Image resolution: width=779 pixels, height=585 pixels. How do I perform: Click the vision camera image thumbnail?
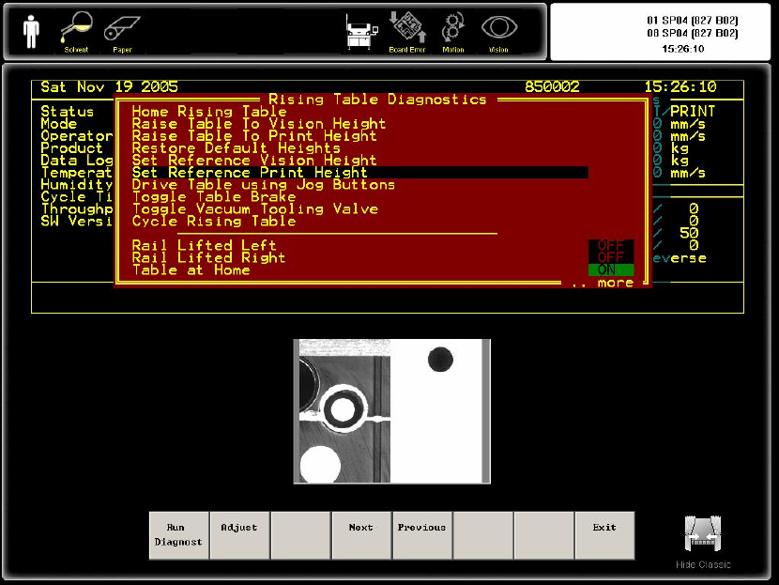coord(392,411)
